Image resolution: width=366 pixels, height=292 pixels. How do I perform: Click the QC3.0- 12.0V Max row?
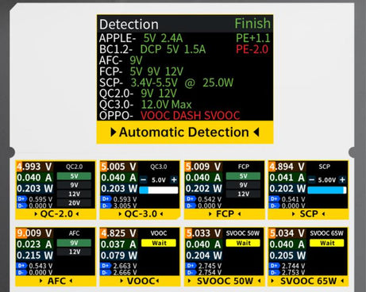tap(145, 105)
